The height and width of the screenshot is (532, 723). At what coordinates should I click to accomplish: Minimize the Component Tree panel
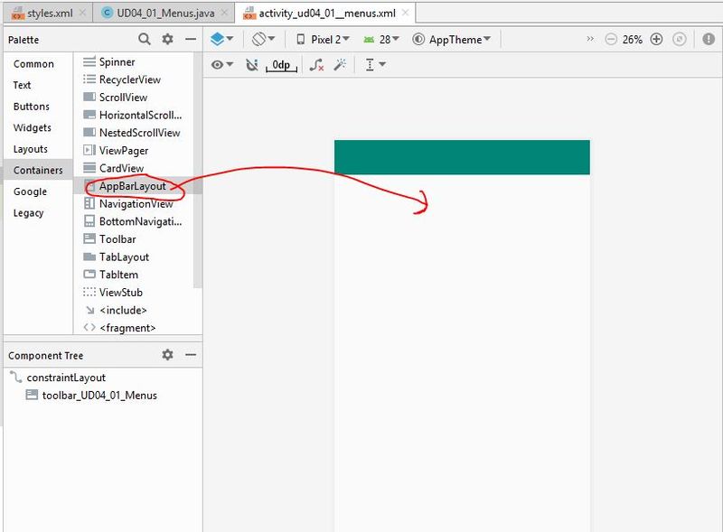(x=191, y=355)
